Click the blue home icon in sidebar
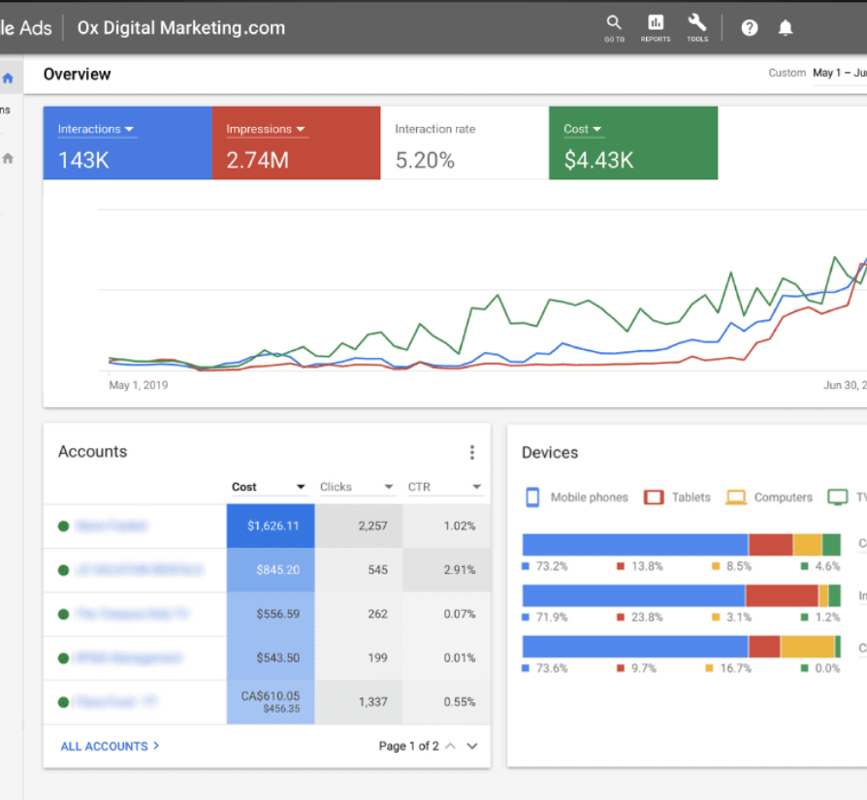This screenshot has height=800, width=867. coord(8,78)
